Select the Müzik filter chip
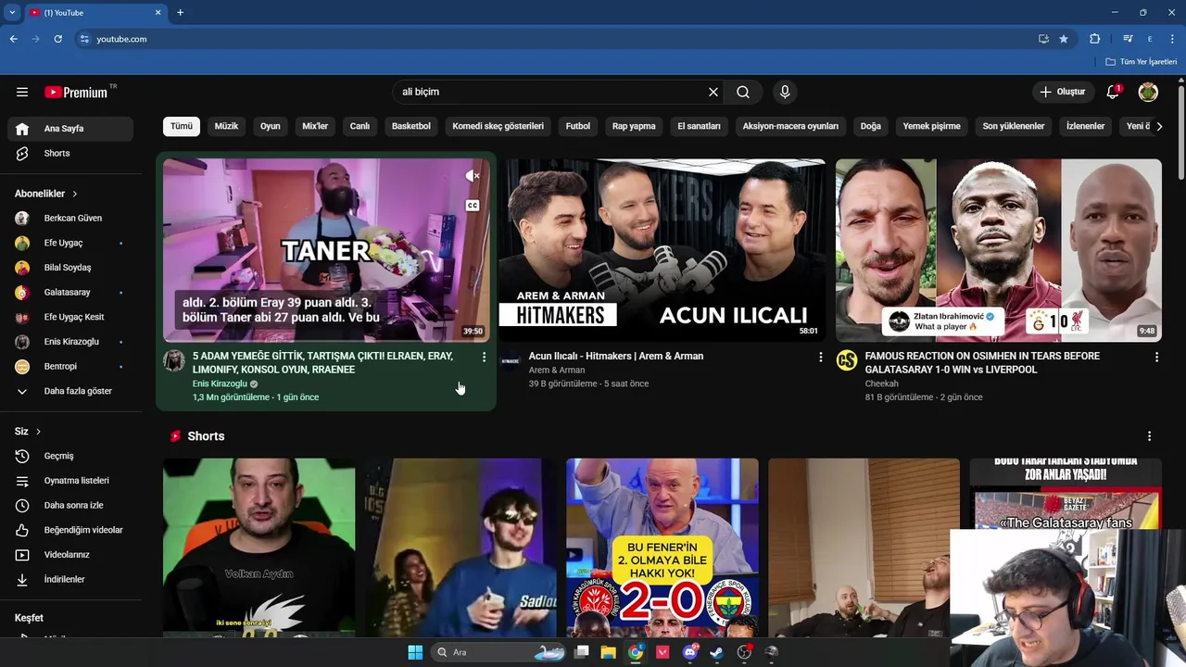Viewport: 1186px width, 667px height. pyautogui.click(x=226, y=126)
